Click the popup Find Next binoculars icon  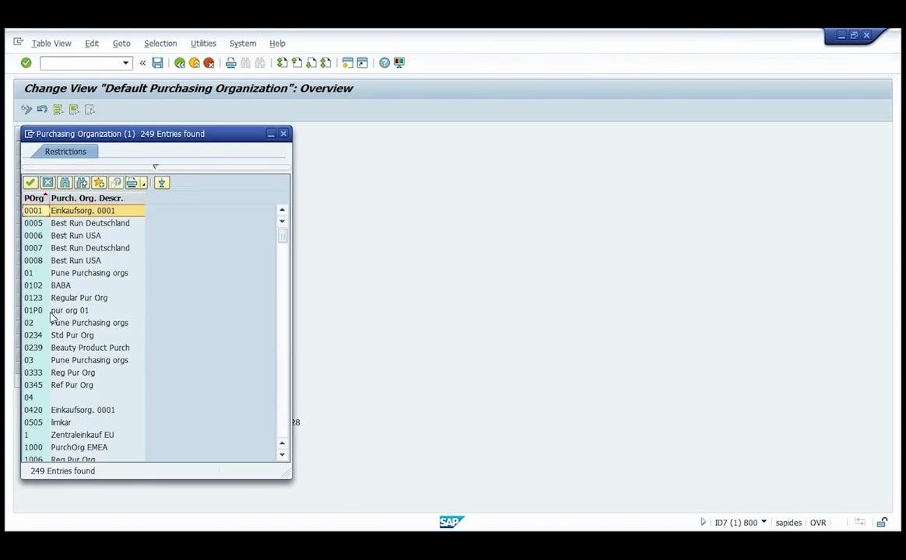82,183
